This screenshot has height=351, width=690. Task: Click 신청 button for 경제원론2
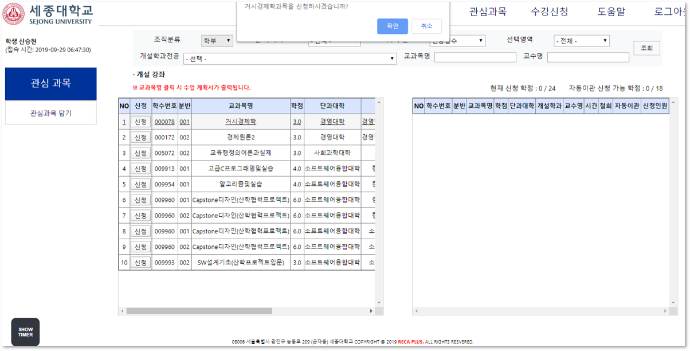(140, 138)
